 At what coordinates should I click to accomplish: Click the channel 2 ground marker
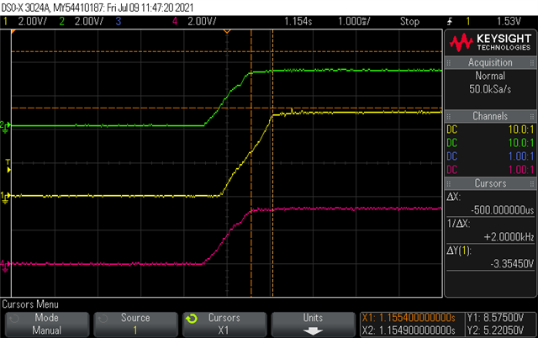5,127
